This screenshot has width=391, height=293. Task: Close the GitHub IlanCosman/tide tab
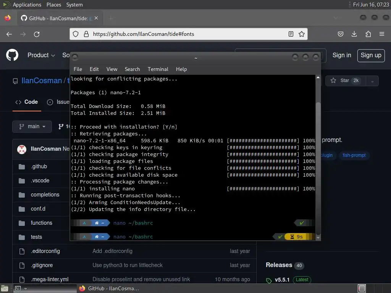[x=96, y=18]
